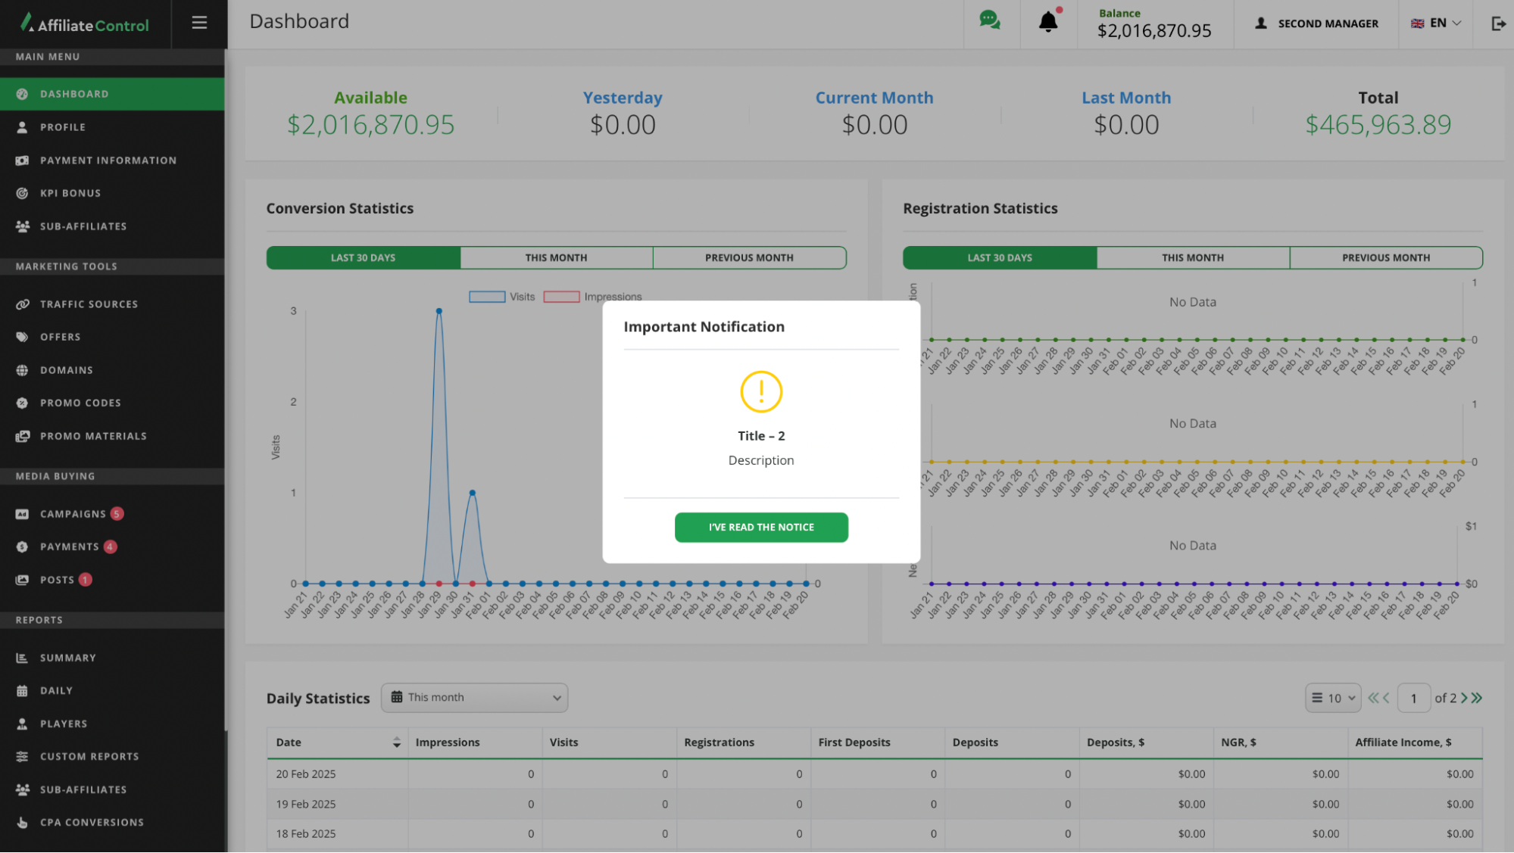Open rows-per-page dropdown showing 10
1514x853 pixels.
[x=1333, y=698]
